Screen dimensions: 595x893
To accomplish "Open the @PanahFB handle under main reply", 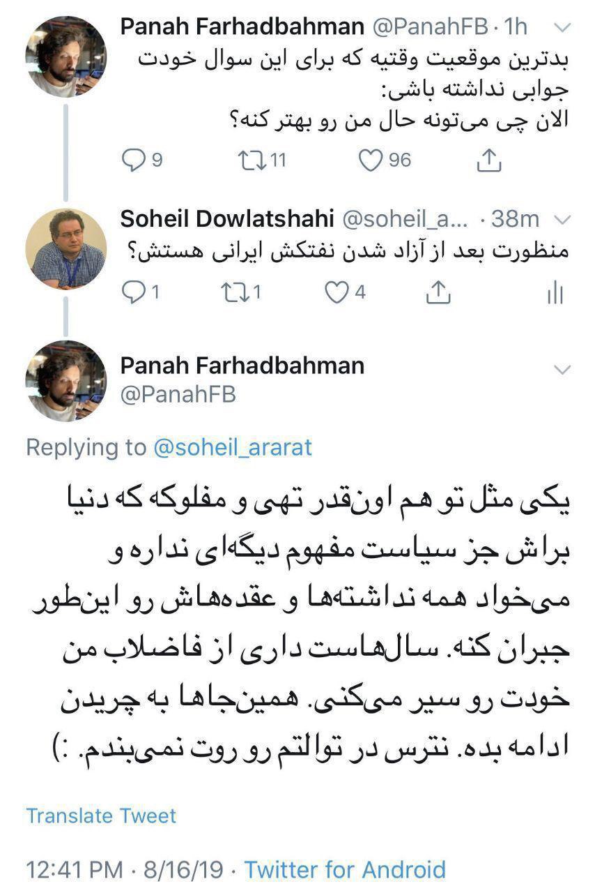I will [x=178, y=395].
